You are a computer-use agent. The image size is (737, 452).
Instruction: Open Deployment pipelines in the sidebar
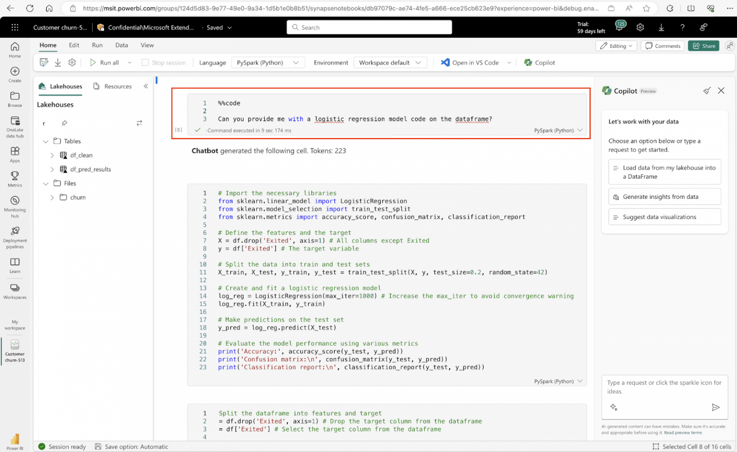click(14, 237)
